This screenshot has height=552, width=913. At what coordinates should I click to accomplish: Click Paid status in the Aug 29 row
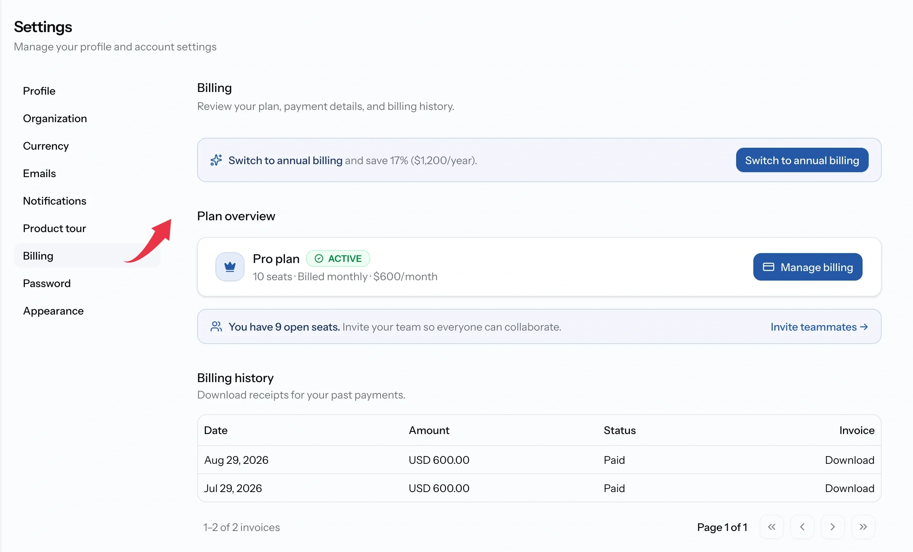tap(614, 460)
